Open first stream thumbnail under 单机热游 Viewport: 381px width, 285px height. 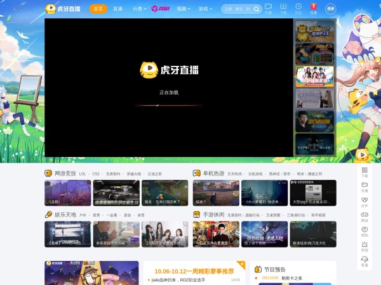tap(216, 193)
